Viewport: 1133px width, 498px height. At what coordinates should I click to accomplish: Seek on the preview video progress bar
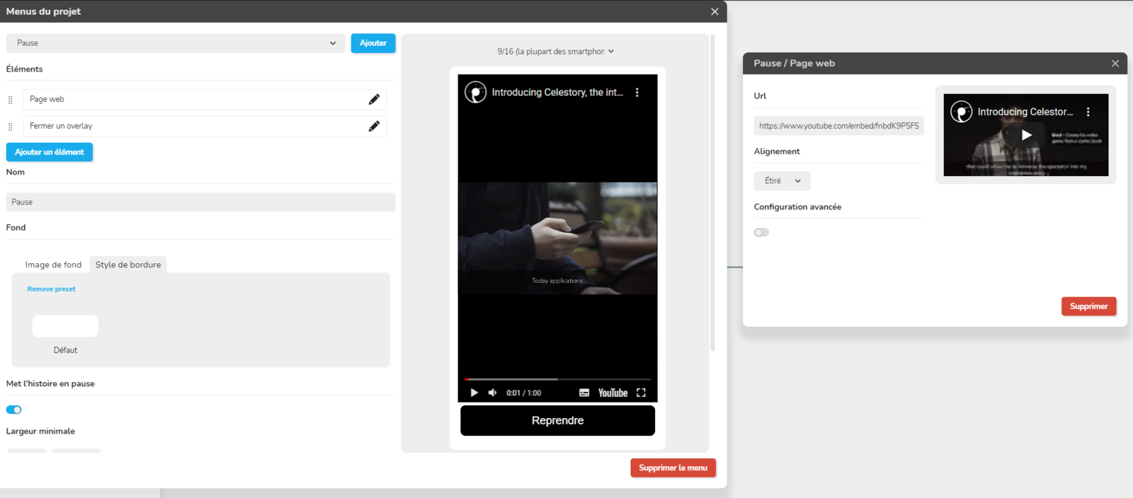coord(558,379)
